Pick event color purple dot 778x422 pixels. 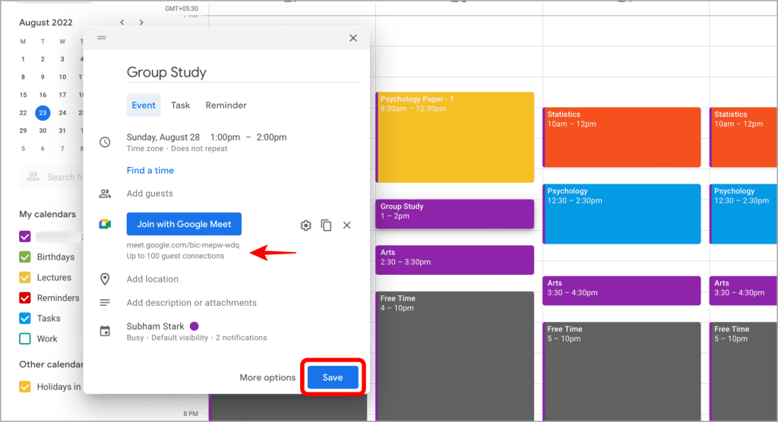point(194,326)
